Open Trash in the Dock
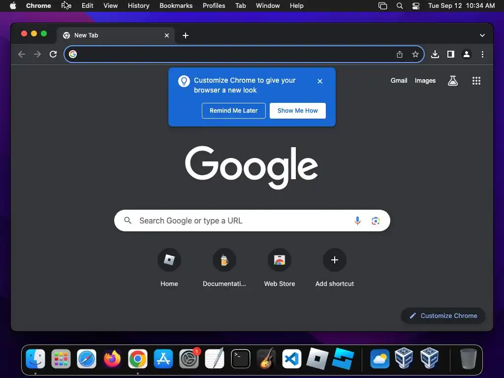 coord(469,359)
